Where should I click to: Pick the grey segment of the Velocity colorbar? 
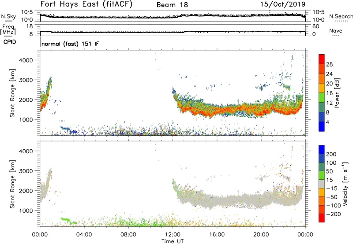(322, 184)
